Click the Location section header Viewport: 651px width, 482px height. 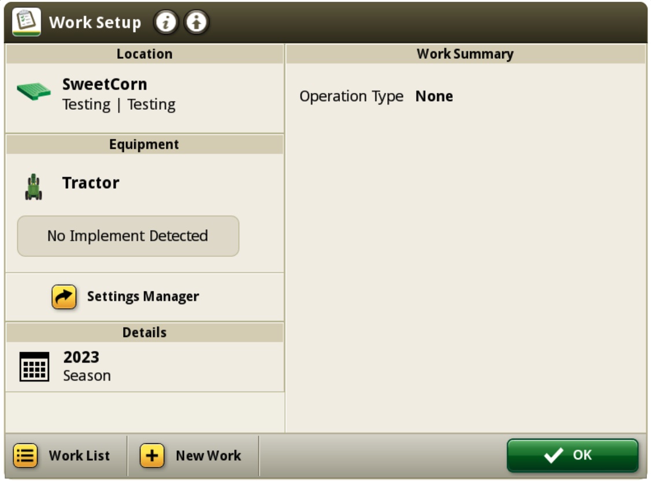(x=145, y=54)
